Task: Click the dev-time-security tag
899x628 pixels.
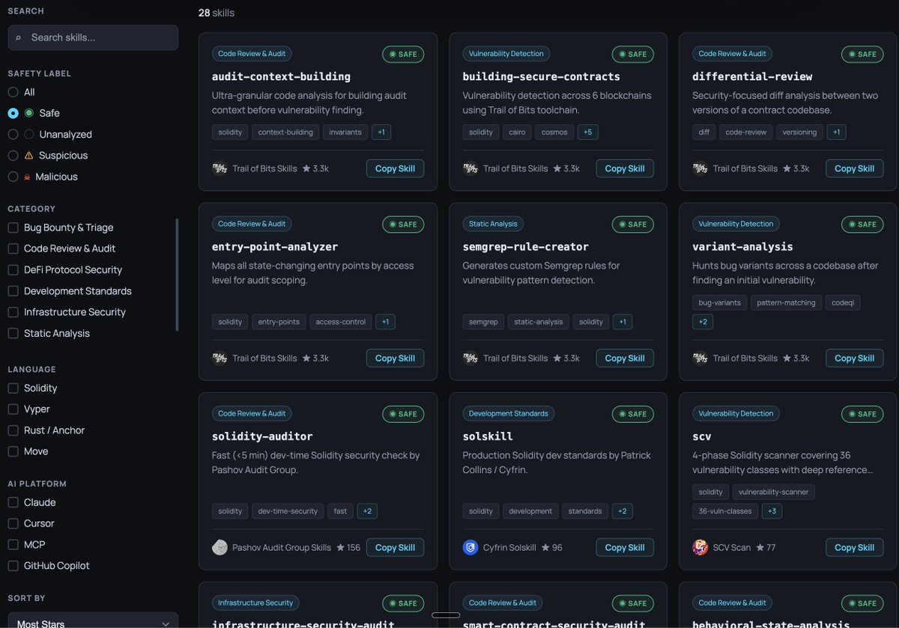Action: (x=288, y=511)
